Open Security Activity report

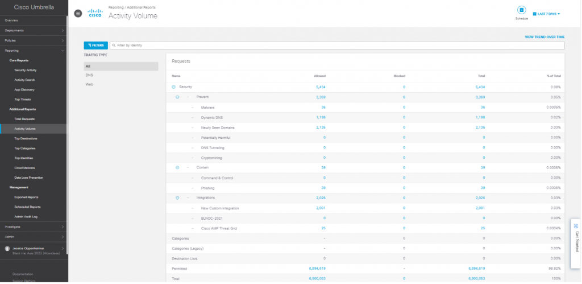[25, 70]
